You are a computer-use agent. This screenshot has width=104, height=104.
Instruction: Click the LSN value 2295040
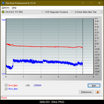(38, 85)
